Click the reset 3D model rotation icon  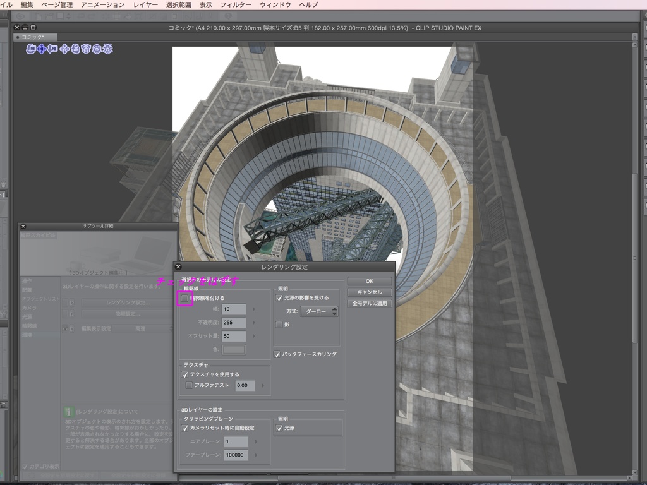coord(97,49)
